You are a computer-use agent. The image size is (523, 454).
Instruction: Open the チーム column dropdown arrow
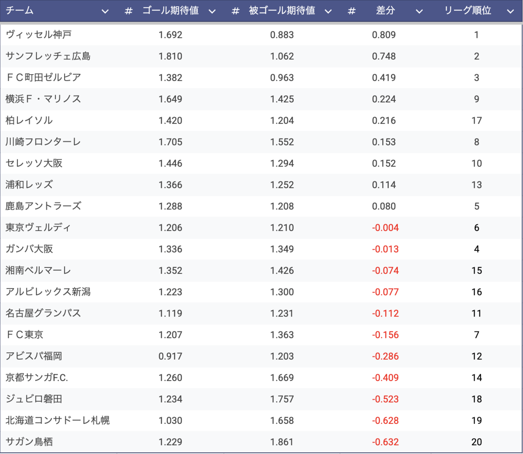tap(105, 11)
